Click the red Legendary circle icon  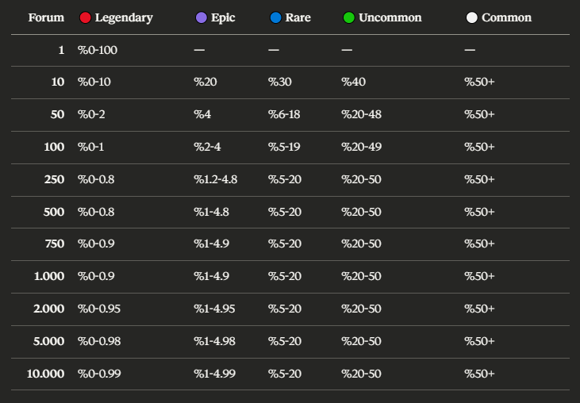point(85,17)
